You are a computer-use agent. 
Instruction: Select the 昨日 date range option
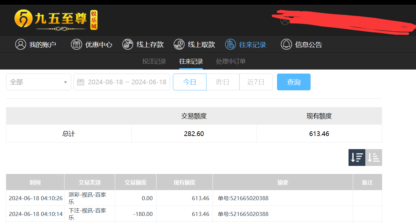pos(223,82)
